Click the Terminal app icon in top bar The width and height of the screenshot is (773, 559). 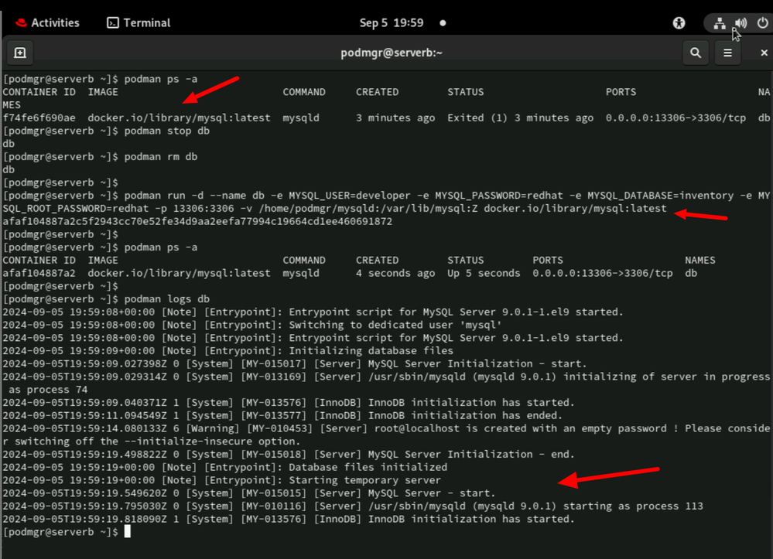tap(113, 23)
